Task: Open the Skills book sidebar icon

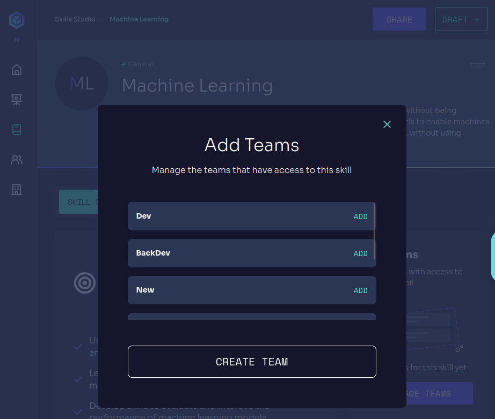Action: [x=17, y=130]
